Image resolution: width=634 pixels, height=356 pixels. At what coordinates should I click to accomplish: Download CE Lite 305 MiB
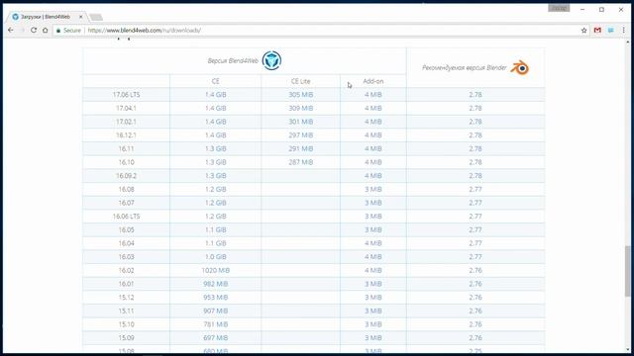point(301,95)
